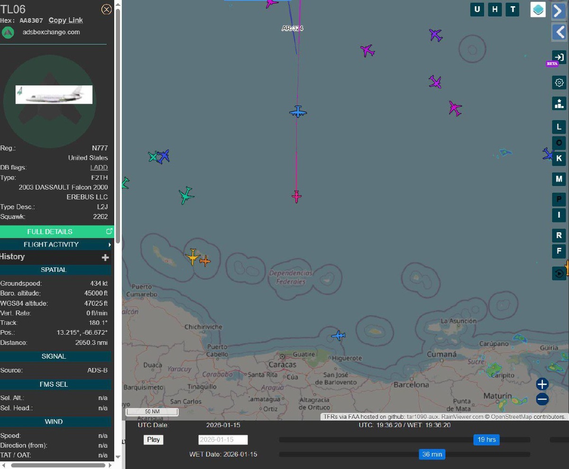This screenshot has width=569, height=469.
Task: Click the 19 hrs slider handle
Action: pyautogui.click(x=486, y=440)
